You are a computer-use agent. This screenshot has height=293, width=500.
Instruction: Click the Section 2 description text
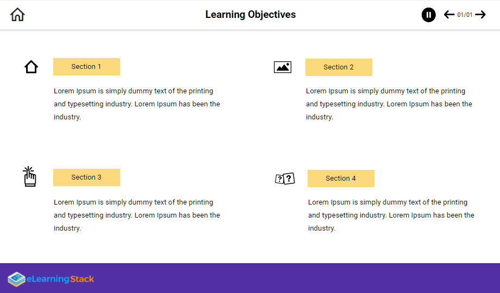(389, 104)
